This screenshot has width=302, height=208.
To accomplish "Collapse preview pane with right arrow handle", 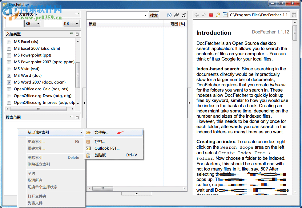I will (189, 103).
